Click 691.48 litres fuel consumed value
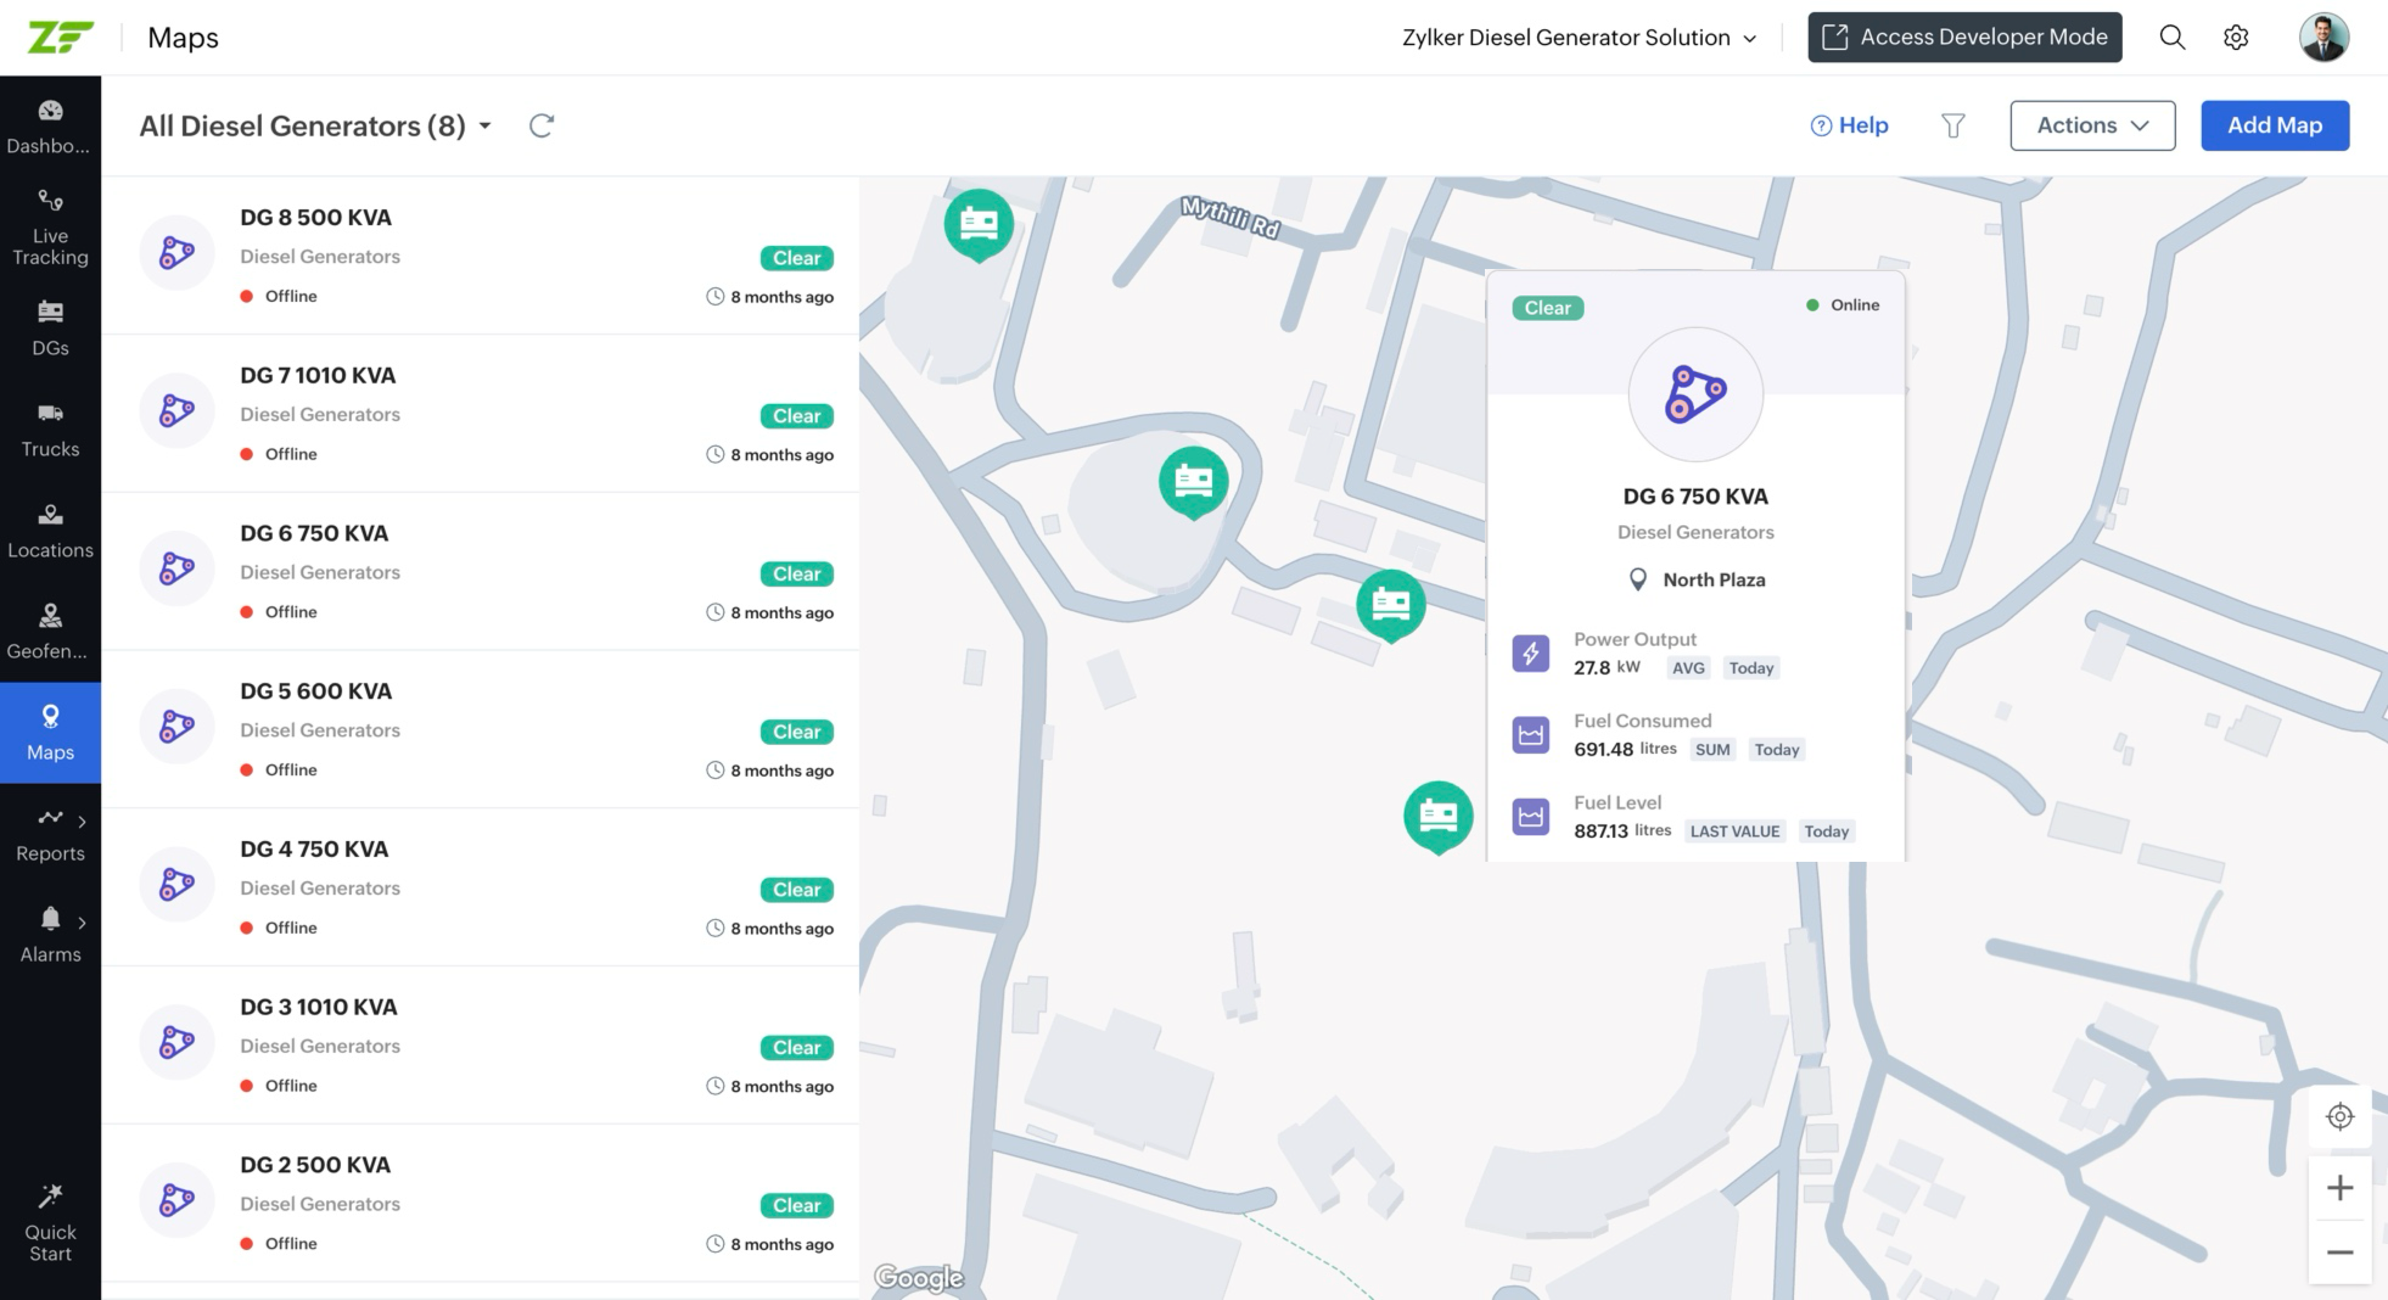Viewport: 2388px width, 1300px height. tap(1625, 749)
